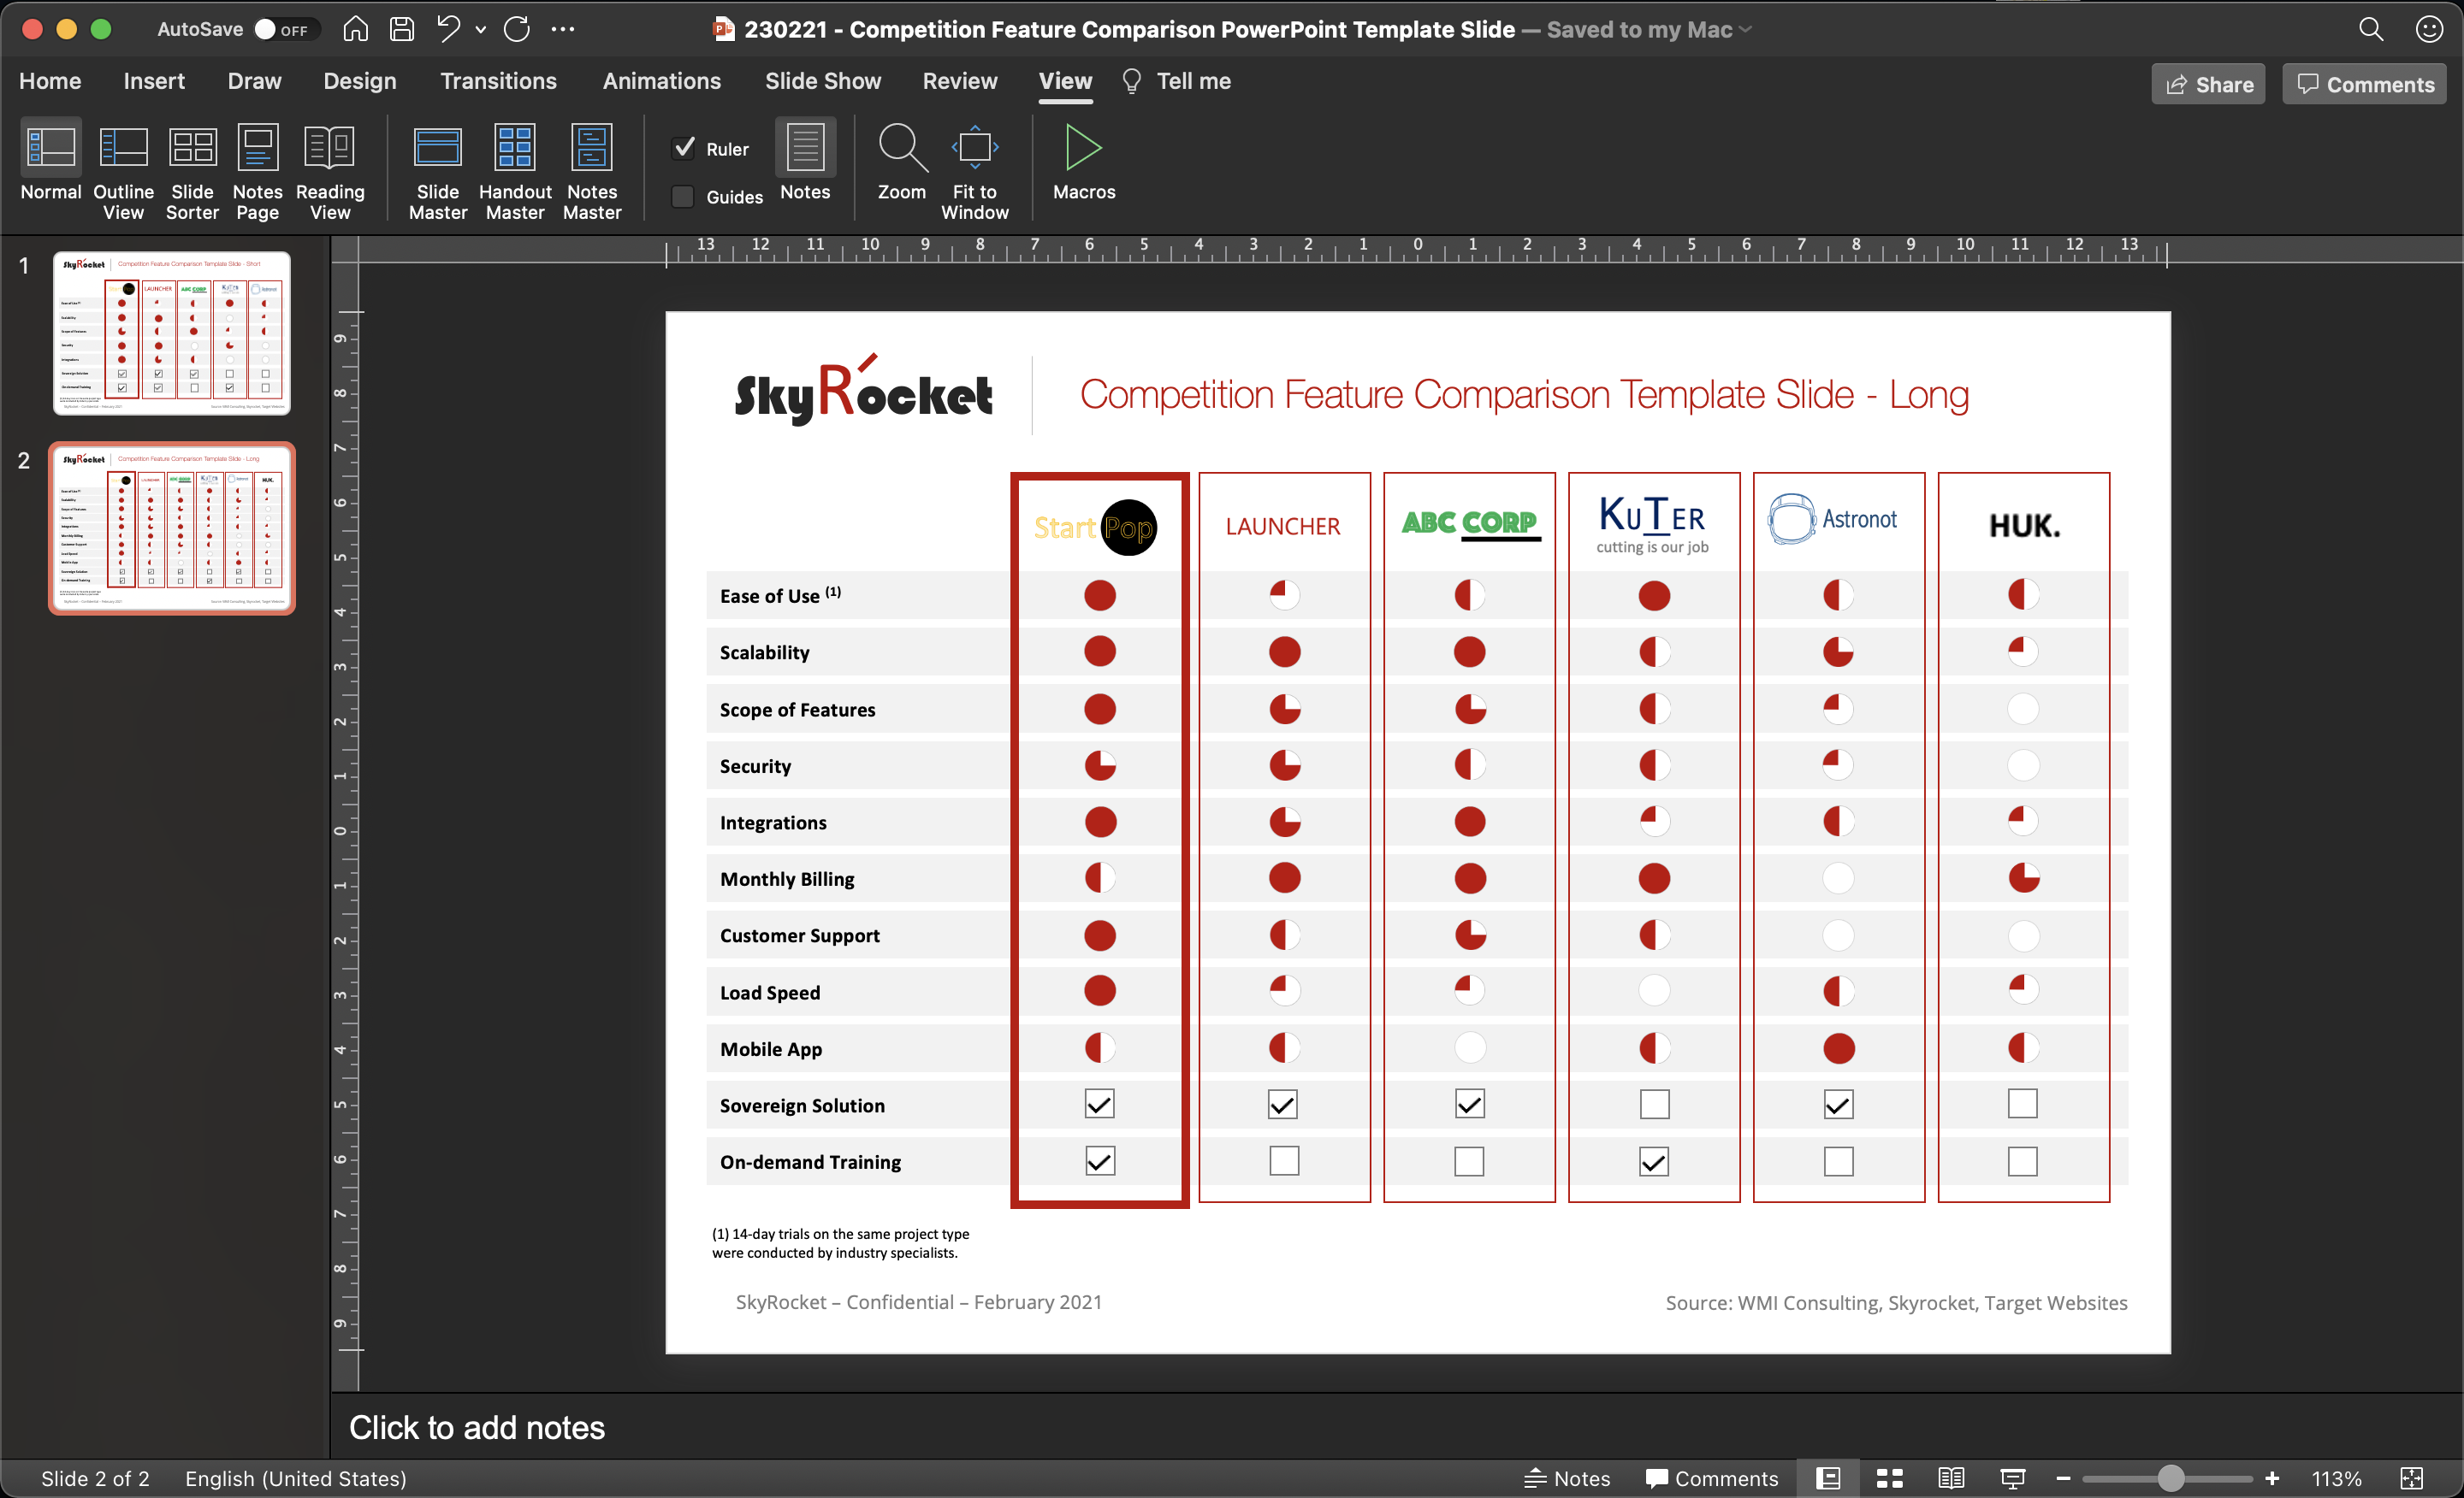Click the 113% zoom level
Viewport: 2464px width, 1498px height.
[x=2336, y=1478]
